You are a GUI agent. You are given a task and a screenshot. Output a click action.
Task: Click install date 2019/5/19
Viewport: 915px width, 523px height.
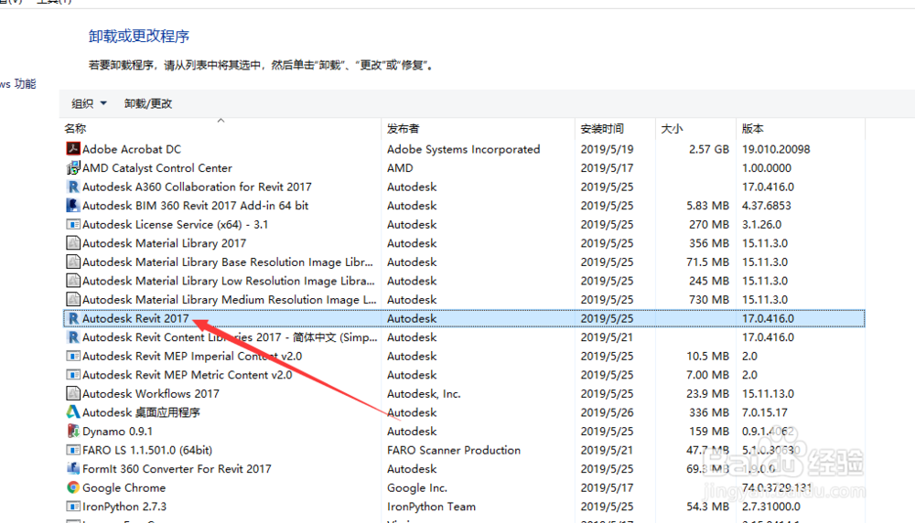[x=607, y=149]
